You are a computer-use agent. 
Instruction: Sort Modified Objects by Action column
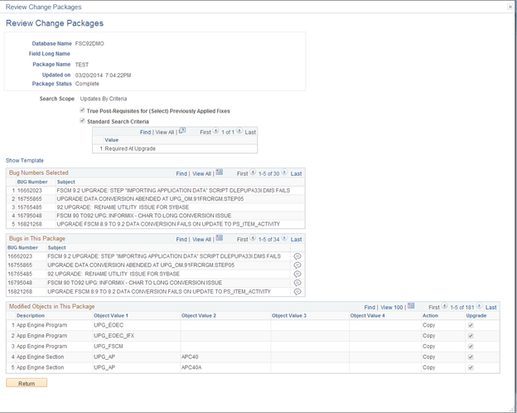click(x=430, y=316)
